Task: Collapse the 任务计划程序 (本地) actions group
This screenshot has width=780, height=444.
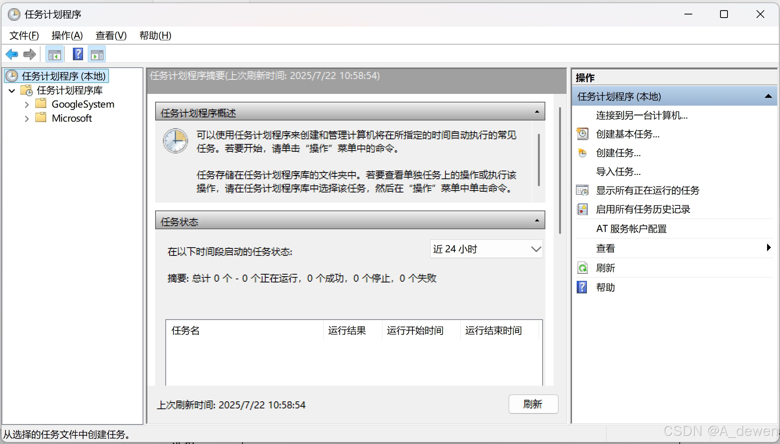Action: (x=768, y=96)
